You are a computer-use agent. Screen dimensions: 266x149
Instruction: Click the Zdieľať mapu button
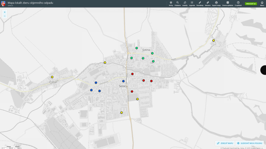225,143
